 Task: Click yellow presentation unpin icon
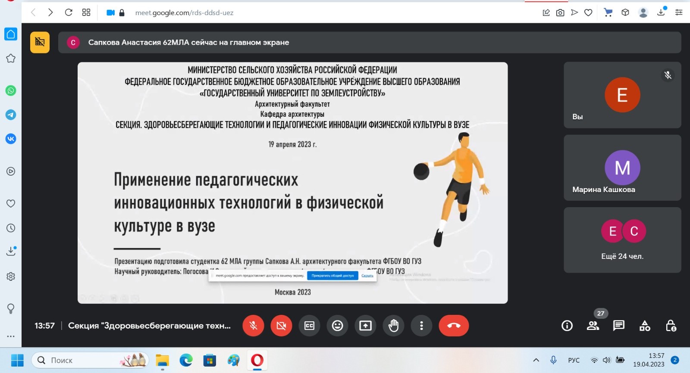point(40,42)
